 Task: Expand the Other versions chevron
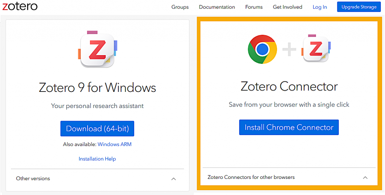[x=174, y=179]
